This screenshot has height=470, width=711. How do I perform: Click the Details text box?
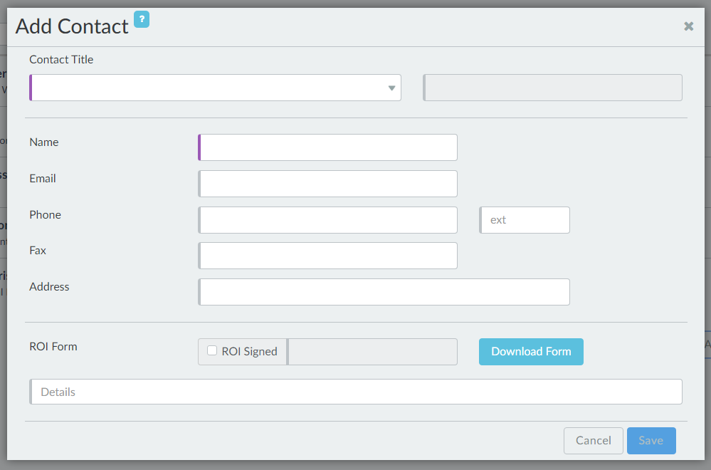tap(356, 392)
